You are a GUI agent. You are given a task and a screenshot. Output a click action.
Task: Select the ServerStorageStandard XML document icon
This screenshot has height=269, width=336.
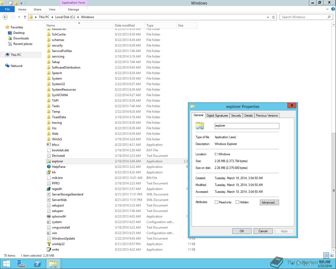(49, 194)
